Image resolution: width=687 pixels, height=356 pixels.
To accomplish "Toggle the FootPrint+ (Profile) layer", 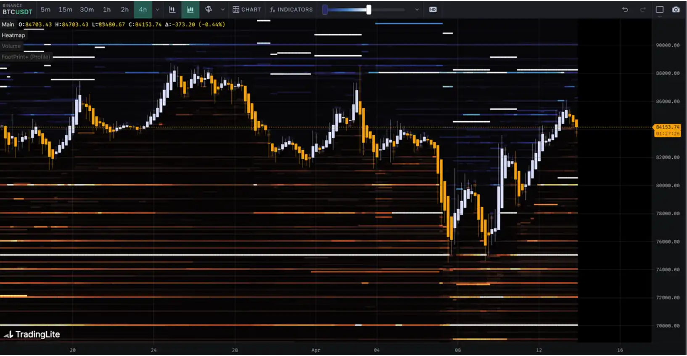I will click(x=26, y=57).
